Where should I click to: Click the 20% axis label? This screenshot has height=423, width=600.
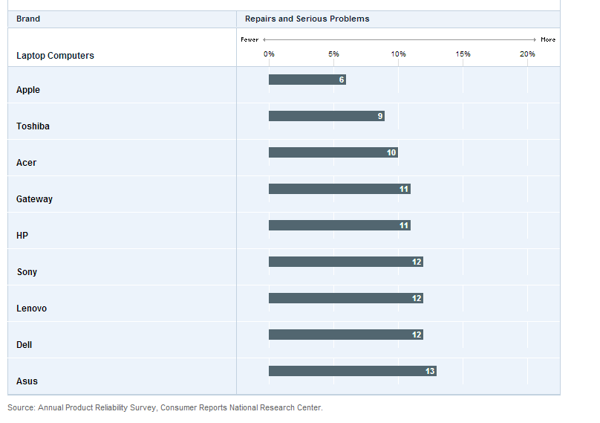(526, 54)
